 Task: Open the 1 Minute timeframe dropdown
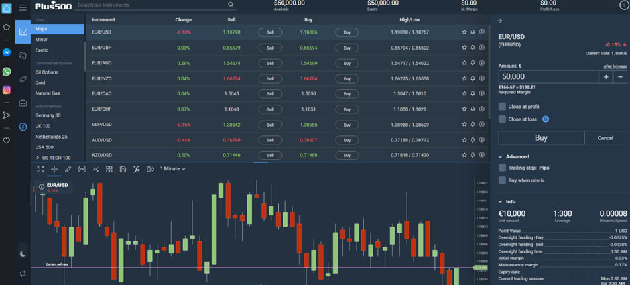point(173,169)
